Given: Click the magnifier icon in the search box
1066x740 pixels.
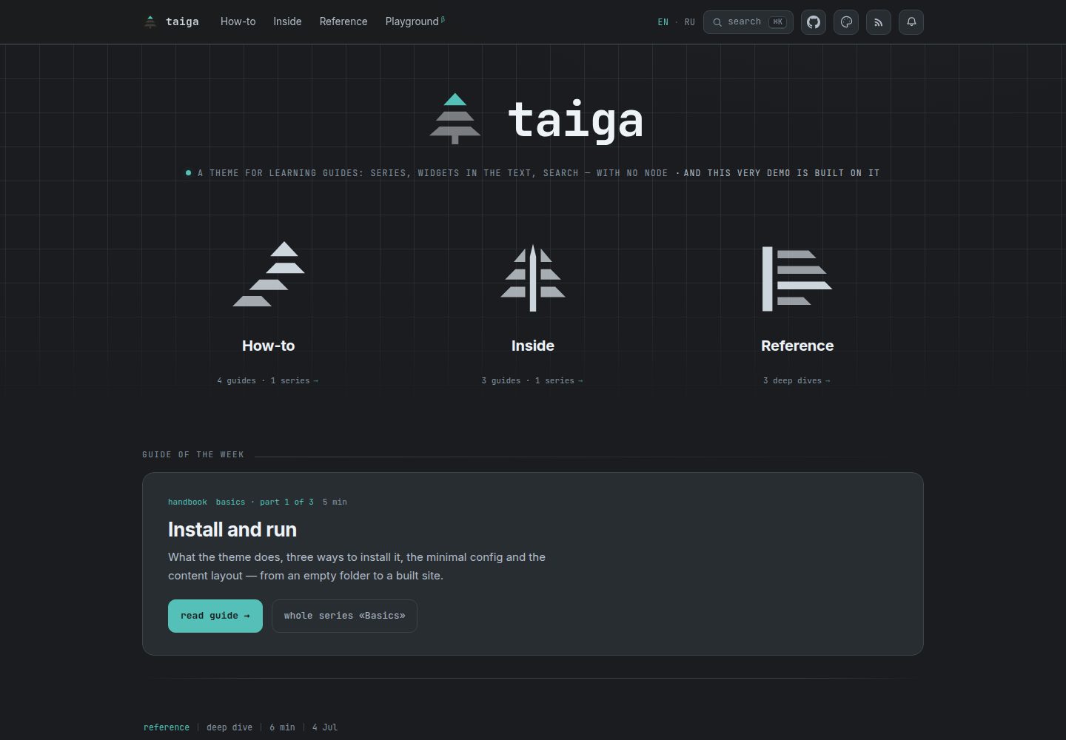Looking at the screenshot, I should point(717,22).
